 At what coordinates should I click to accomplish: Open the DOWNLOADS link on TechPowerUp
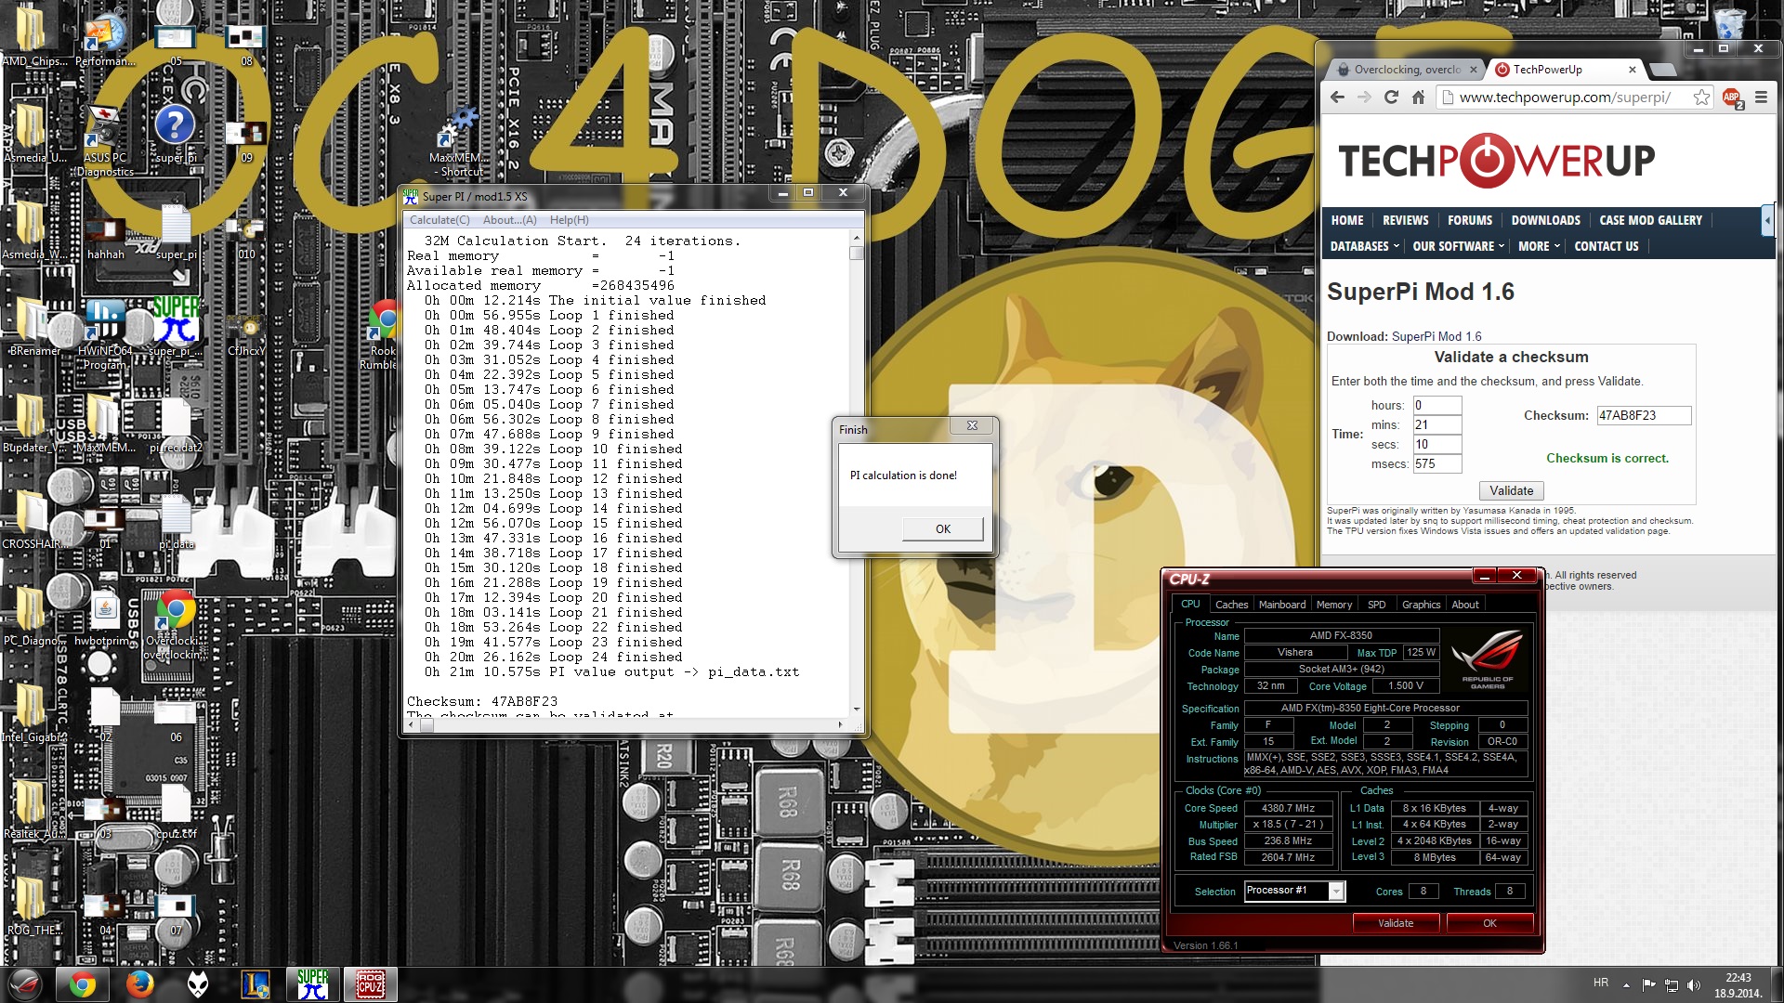pyautogui.click(x=1545, y=220)
